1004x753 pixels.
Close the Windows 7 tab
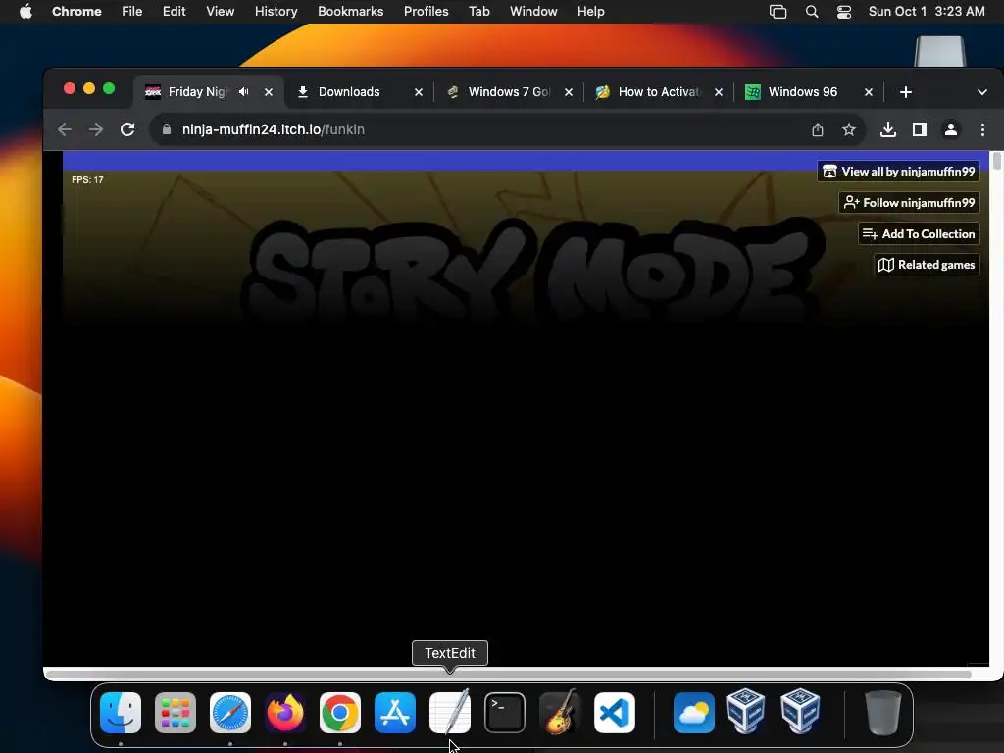click(569, 92)
